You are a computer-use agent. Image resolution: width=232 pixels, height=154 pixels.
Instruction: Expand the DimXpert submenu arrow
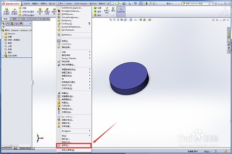pyautogui.click(x=90, y=131)
